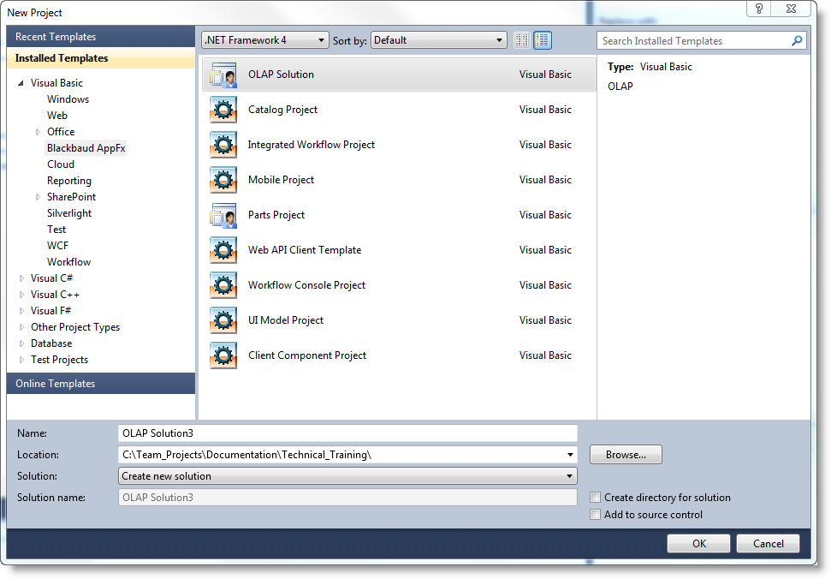The width and height of the screenshot is (831, 579).
Task: Open the Online Templates section
Action: (x=101, y=384)
